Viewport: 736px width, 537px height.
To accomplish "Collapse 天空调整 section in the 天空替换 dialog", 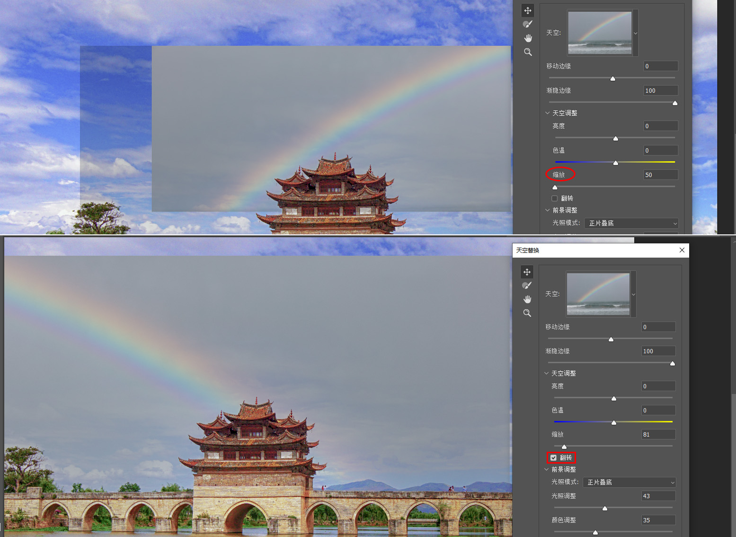I will [x=547, y=374].
